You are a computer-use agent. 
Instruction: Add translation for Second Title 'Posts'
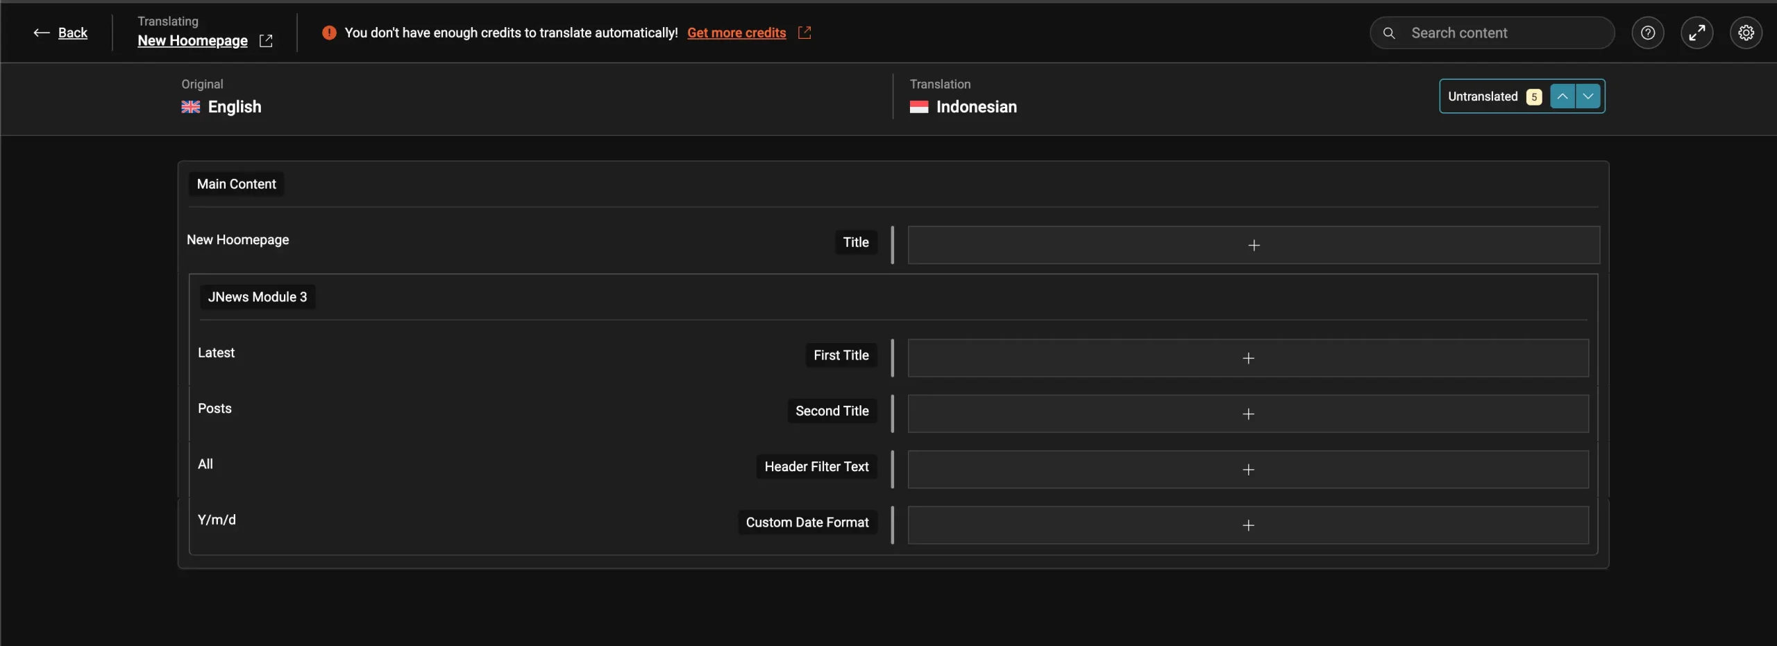[x=1248, y=414]
